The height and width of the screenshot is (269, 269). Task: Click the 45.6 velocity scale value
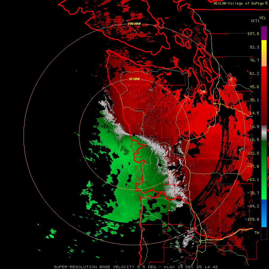[254, 87]
